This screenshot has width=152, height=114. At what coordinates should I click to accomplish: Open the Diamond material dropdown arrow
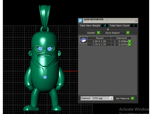[x=111, y=98]
